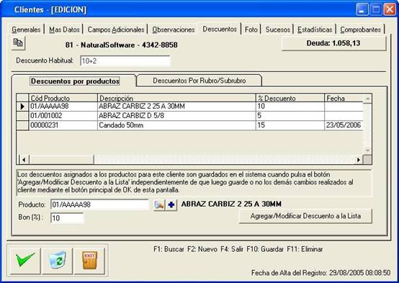The image size is (399, 283).
Task: Select the Descuentos tab
Action: (x=220, y=29)
